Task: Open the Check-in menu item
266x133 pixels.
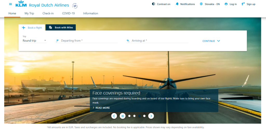Action: coord(48,13)
